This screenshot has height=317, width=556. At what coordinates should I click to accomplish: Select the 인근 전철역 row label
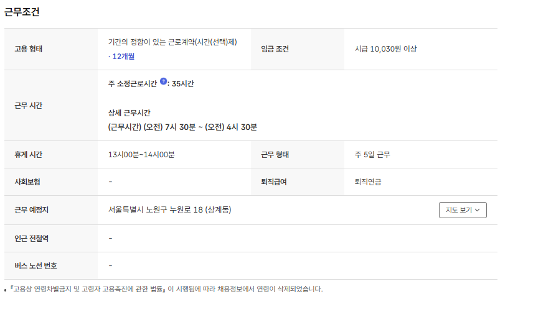(32, 238)
